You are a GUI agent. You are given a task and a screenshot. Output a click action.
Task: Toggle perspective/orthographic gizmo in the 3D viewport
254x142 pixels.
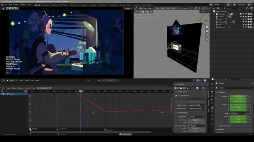click(207, 39)
